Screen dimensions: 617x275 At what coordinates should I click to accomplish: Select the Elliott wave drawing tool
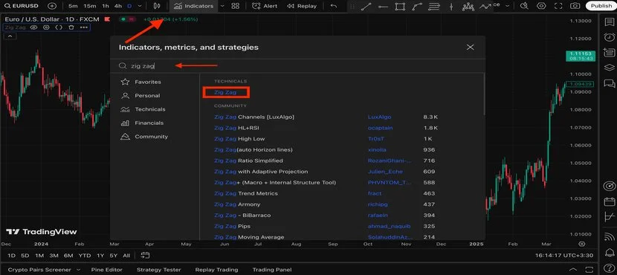pos(486,6)
